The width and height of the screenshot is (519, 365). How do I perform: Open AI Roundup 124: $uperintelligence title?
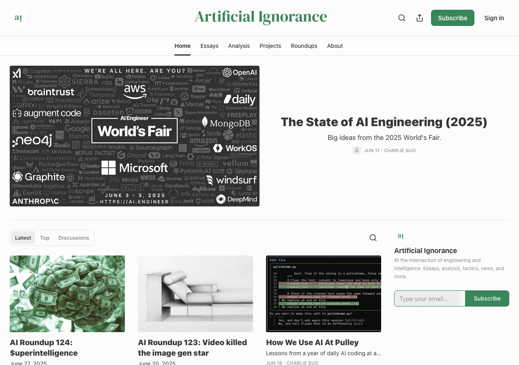coord(44,348)
